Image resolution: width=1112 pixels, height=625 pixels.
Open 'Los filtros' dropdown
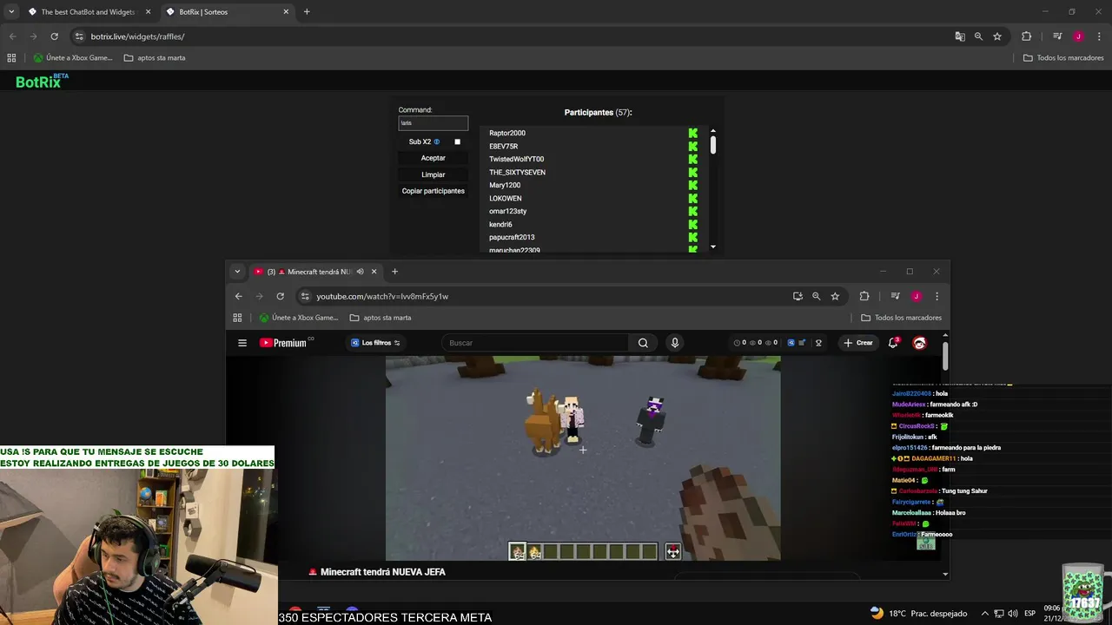[375, 343]
